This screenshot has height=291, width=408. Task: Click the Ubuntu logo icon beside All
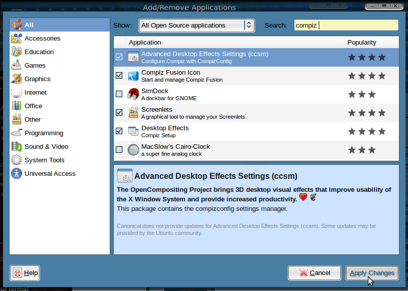[17, 25]
